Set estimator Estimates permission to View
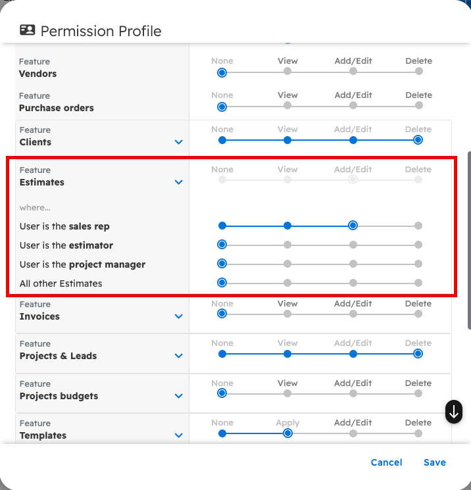This screenshot has width=471, height=490. coord(287,245)
